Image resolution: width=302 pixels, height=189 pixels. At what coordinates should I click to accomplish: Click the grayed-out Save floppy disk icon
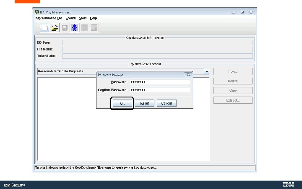point(65,28)
